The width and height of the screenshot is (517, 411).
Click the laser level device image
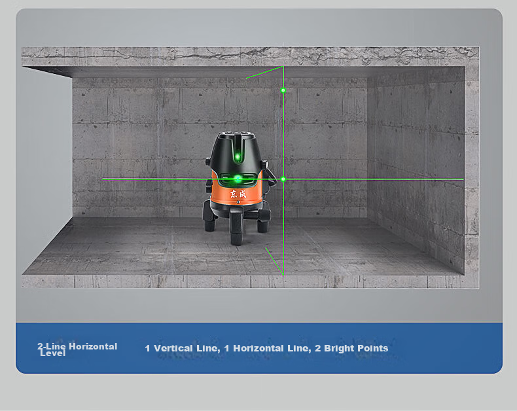(239, 188)
